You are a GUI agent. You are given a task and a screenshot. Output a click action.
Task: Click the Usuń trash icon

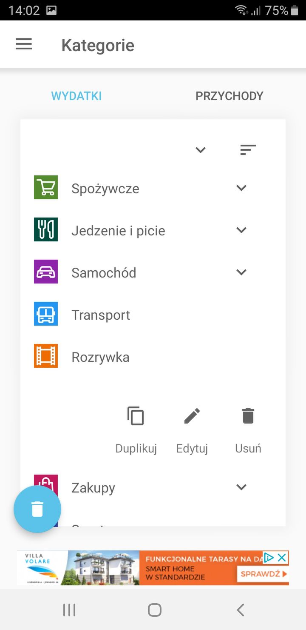[x=248, y=416]
